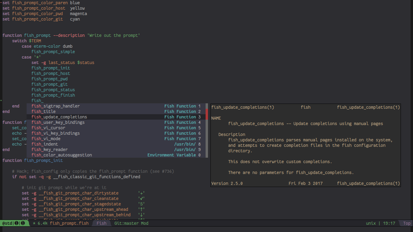413x232 pixels.
Task: Click '# init git prompt' comment
Action: tap(64, 188)
